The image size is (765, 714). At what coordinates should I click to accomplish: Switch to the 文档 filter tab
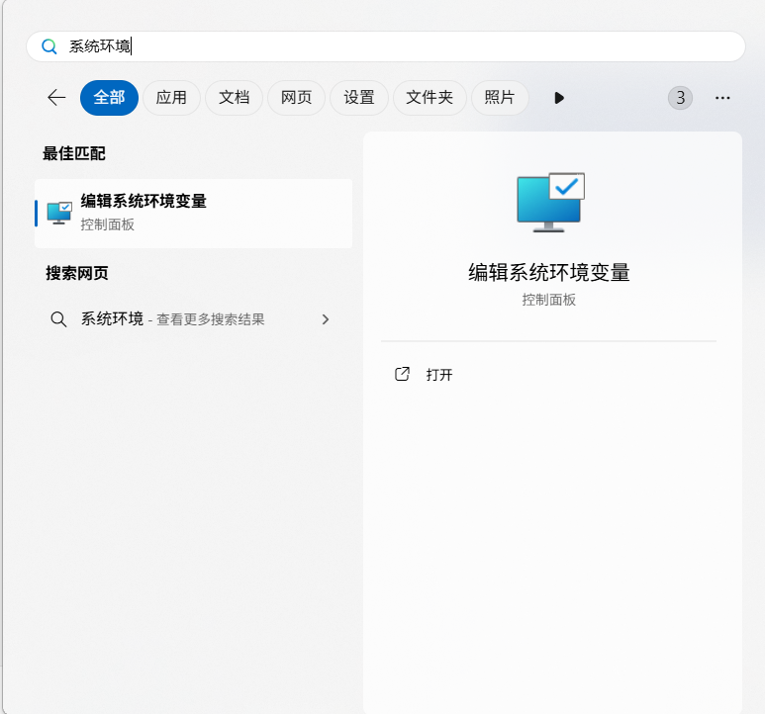(234, 98)
